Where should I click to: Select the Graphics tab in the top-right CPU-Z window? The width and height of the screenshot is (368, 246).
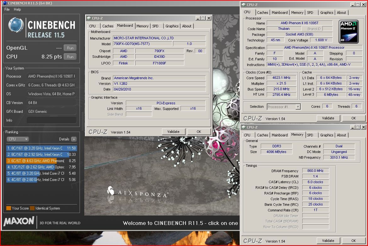point(327,13)
